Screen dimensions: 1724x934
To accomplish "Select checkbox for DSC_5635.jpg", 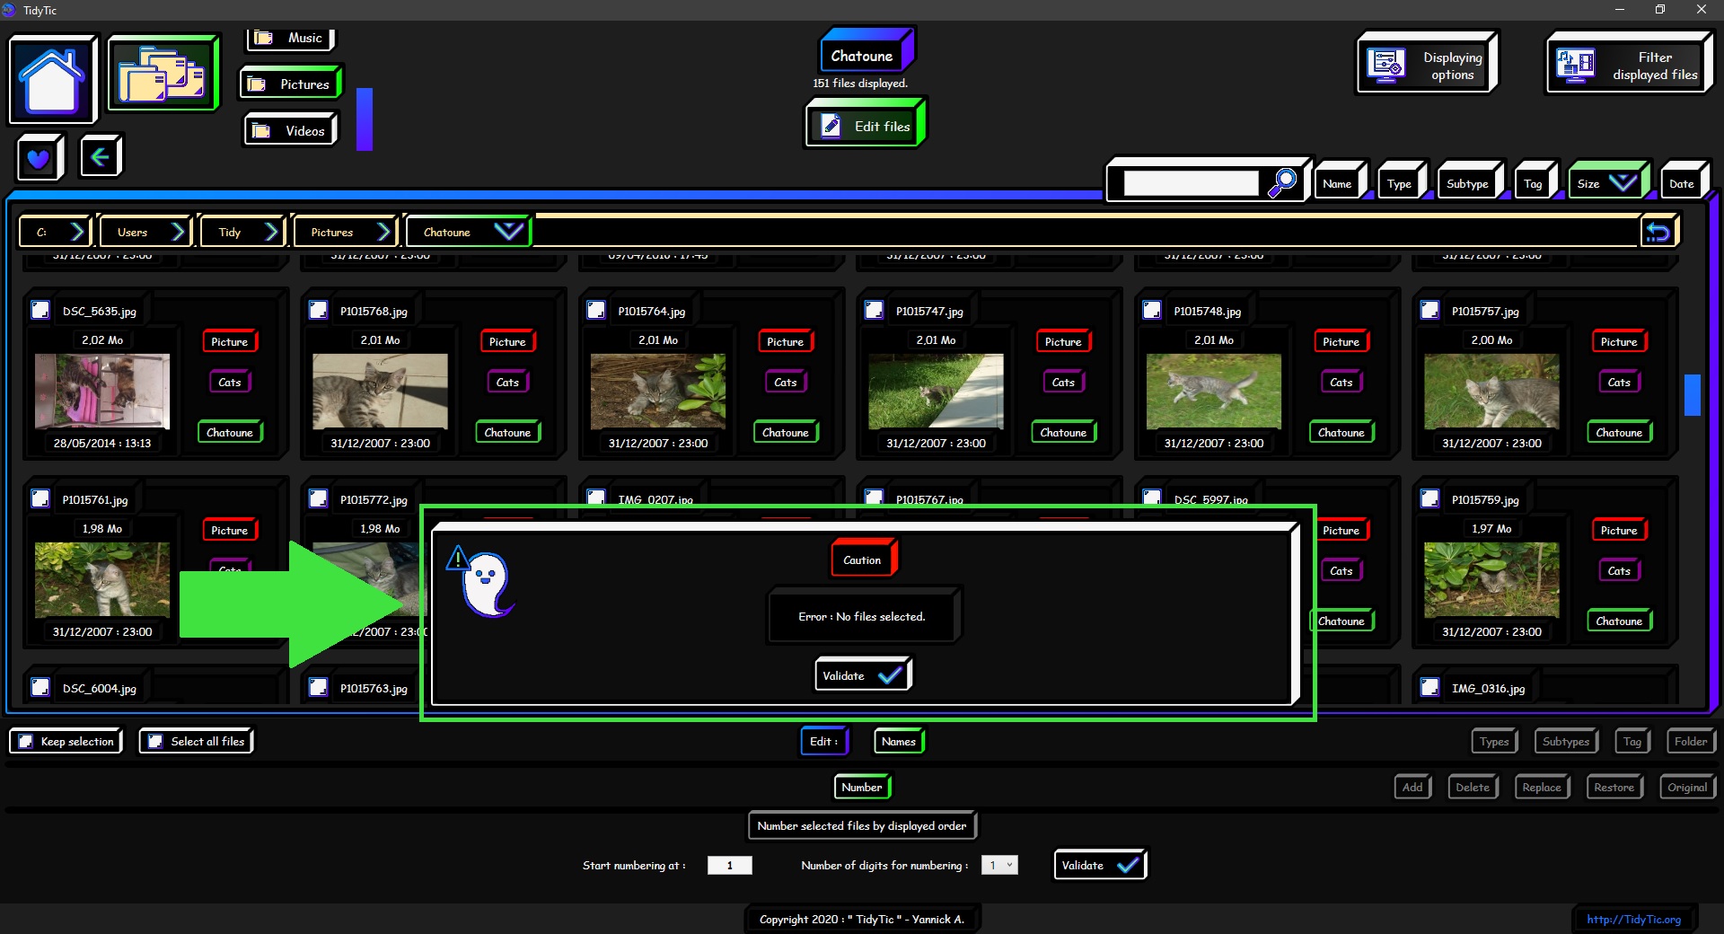I will click(40, 310).
